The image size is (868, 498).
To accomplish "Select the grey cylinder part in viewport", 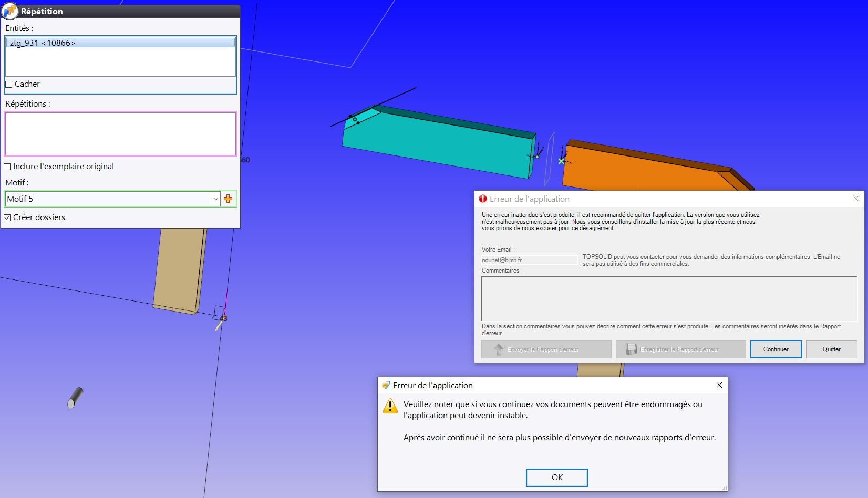I will coord(75,398).
